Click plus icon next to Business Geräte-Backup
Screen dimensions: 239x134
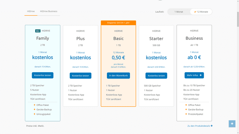(x=186, y=110)
